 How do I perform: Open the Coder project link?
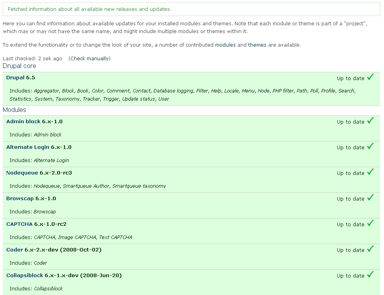[x=15, y=250]
